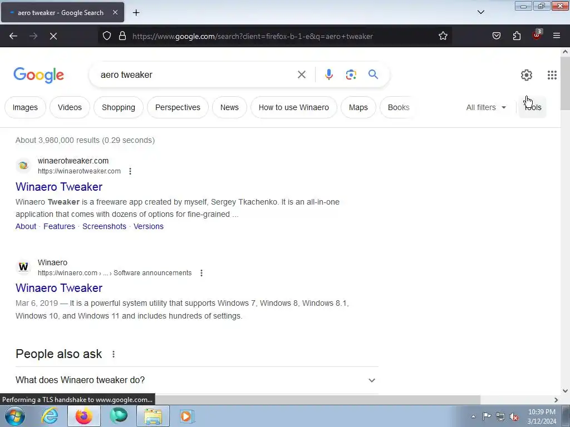Filter results by Maps

358,107
